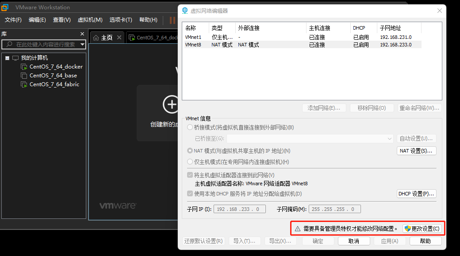The image size is (460, 256).
Task: Click the CentOS_7_64_base VM icon
Action: pyautogui.click(x=24, y=76)
